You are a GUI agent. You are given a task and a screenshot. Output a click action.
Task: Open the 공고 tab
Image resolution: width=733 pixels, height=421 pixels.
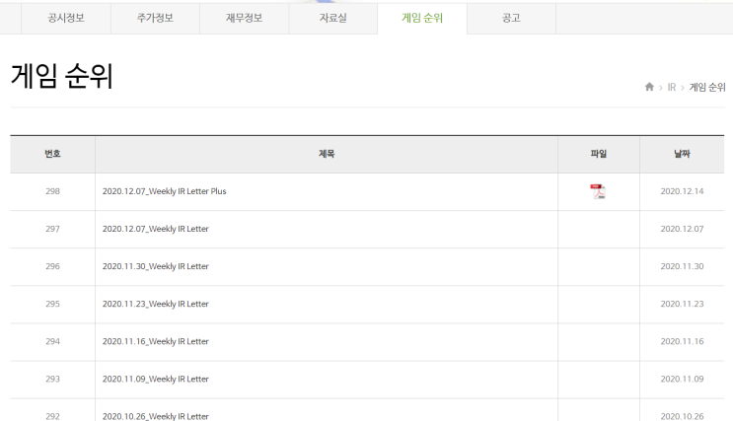point(511,18)
